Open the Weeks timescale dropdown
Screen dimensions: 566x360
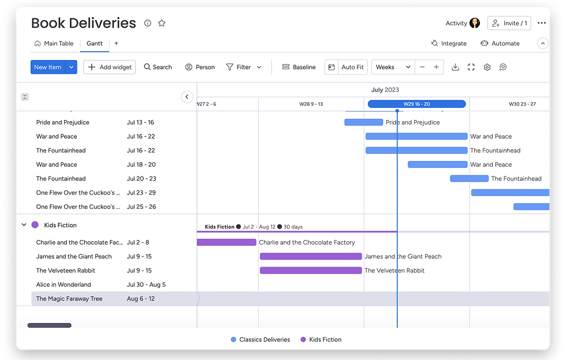click(393, 67)
